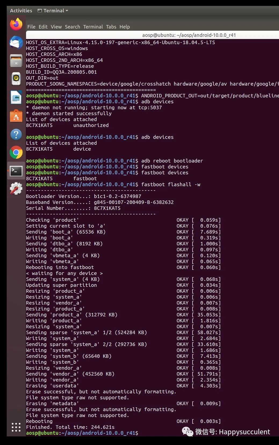279x445 pixels.
Task: Click 'Bootloader Version' line in output
Action: click(84, 196)
